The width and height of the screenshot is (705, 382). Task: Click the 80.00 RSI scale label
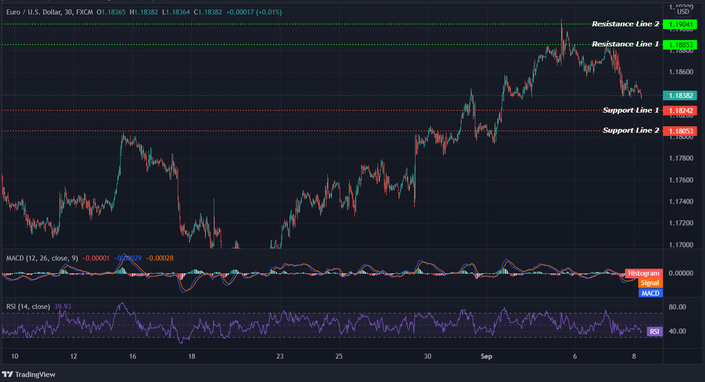click(677, 307)
